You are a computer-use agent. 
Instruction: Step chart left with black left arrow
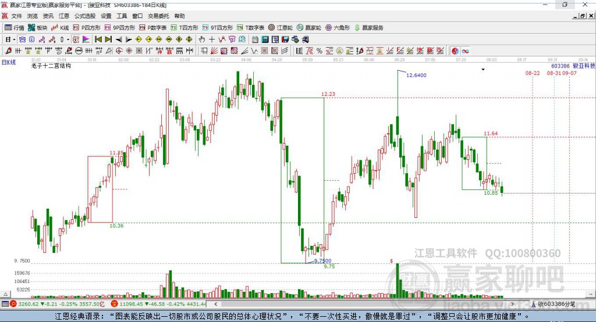click(x=119, y=40)
